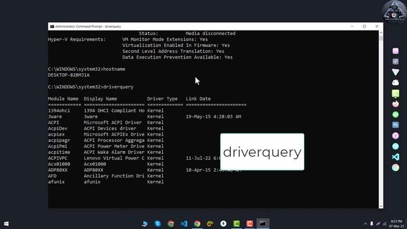The image size is (407, 229).
Task: Click the 'Link Date' column header text
Action: point(198,99)
